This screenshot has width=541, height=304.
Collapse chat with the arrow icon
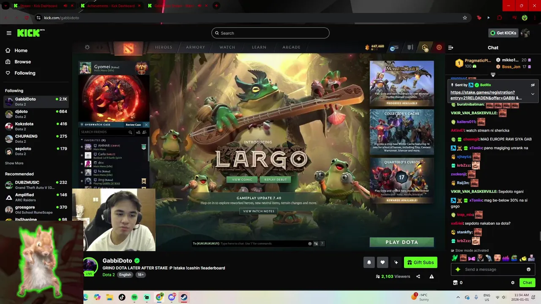point(451,48)
